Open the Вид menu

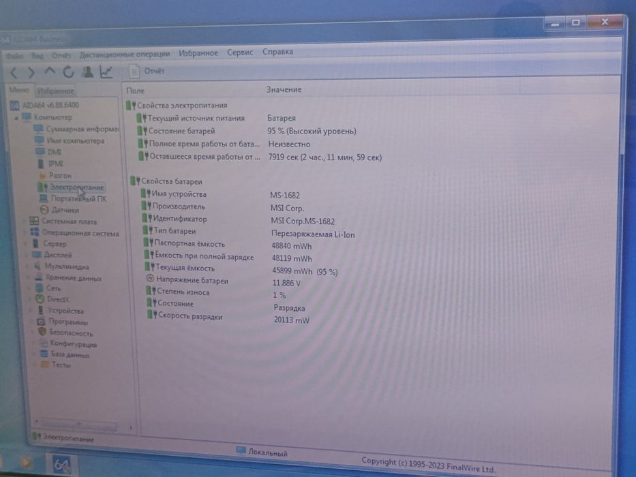coord(37,55)
